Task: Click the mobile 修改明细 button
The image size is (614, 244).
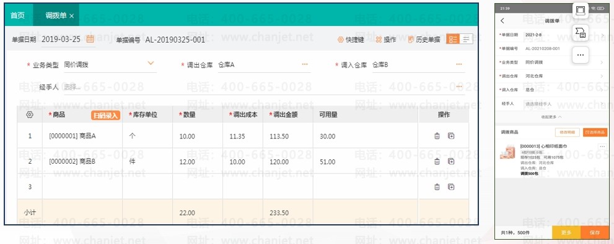Action: click(568, 132)
